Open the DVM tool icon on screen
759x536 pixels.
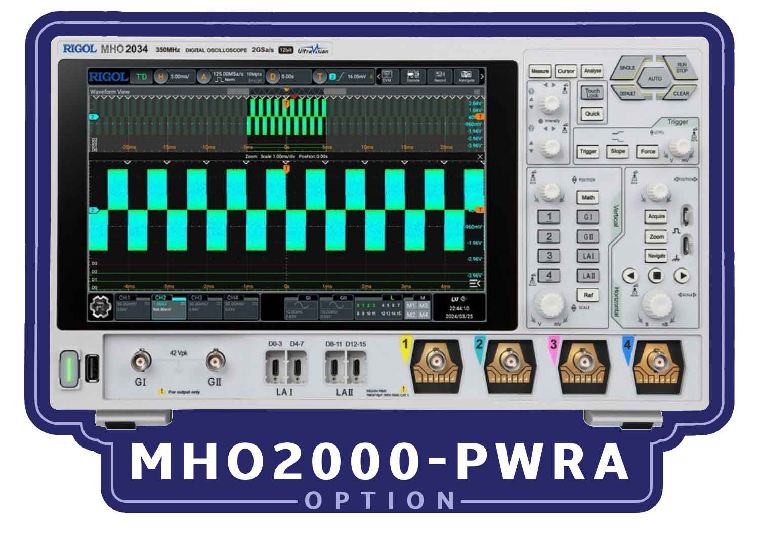387,76
